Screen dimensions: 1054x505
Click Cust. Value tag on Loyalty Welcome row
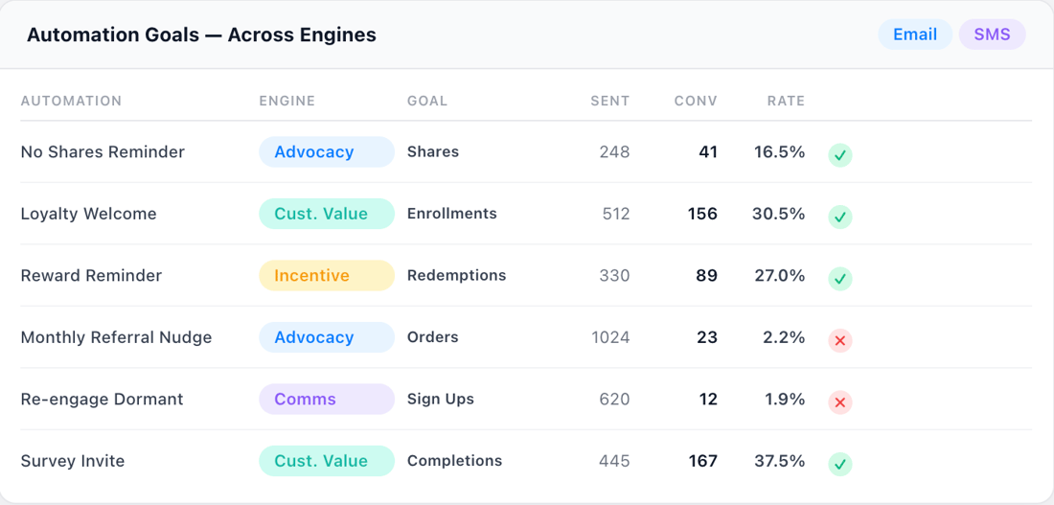326,214
